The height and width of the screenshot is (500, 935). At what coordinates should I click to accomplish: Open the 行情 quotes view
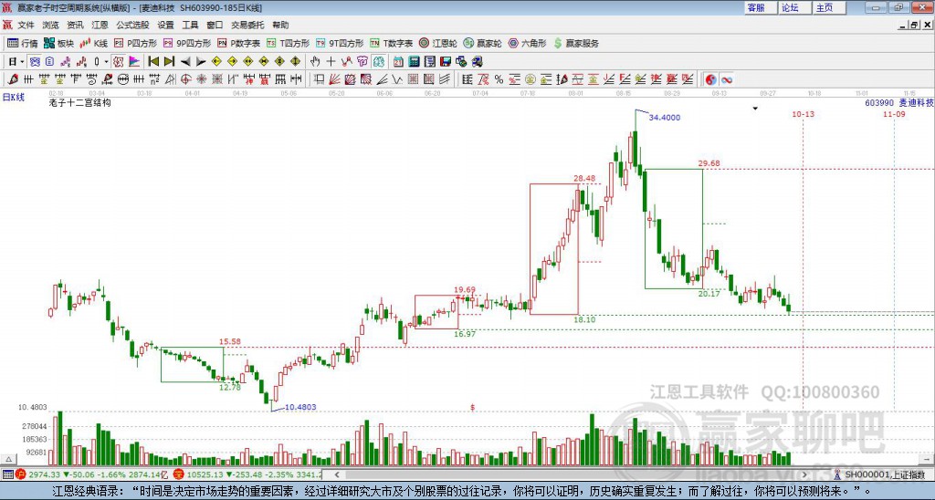[x=23, y=44]
